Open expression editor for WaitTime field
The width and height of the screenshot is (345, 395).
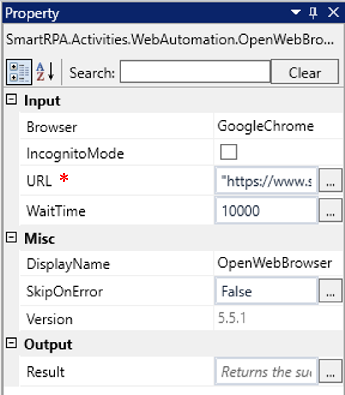pos(330,211)
